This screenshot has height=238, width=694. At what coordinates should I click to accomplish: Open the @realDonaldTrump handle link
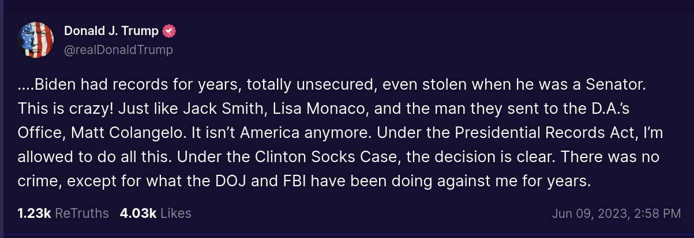click(x=118, y=50)
